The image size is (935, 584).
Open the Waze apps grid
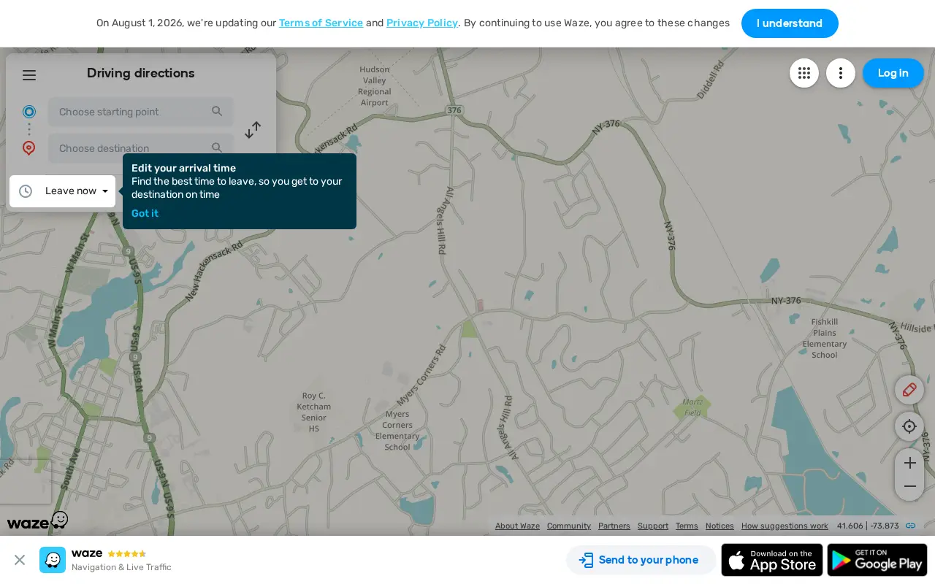[x=804, y=73]
